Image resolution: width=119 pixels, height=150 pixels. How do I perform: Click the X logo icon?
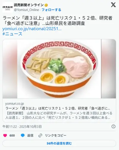point(113,5)
